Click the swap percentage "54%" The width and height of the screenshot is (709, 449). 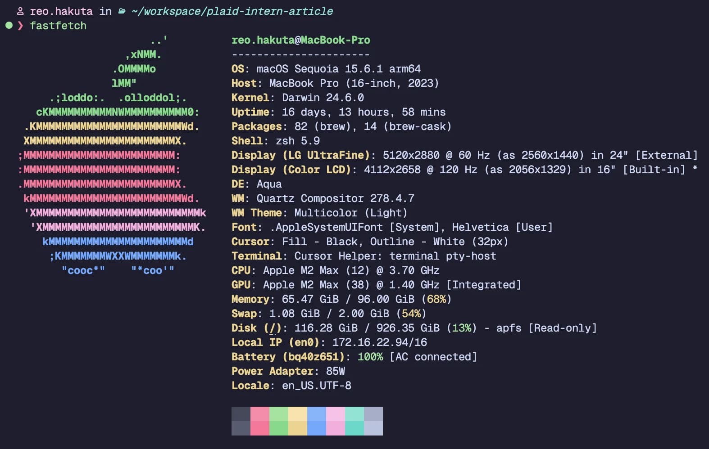coord(411,314)
